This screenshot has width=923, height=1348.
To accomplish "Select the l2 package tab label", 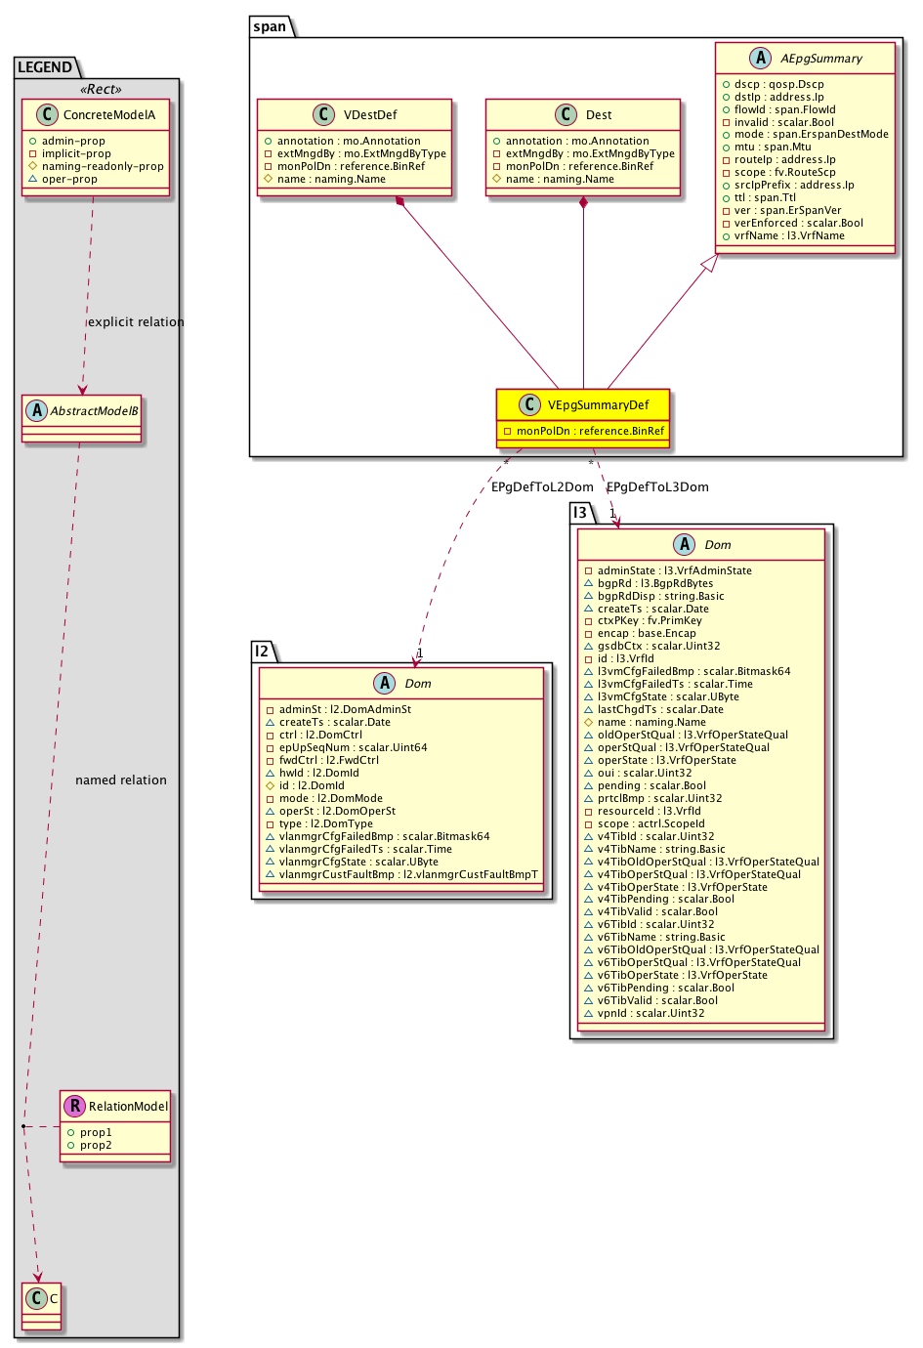I will pos(261,651).
